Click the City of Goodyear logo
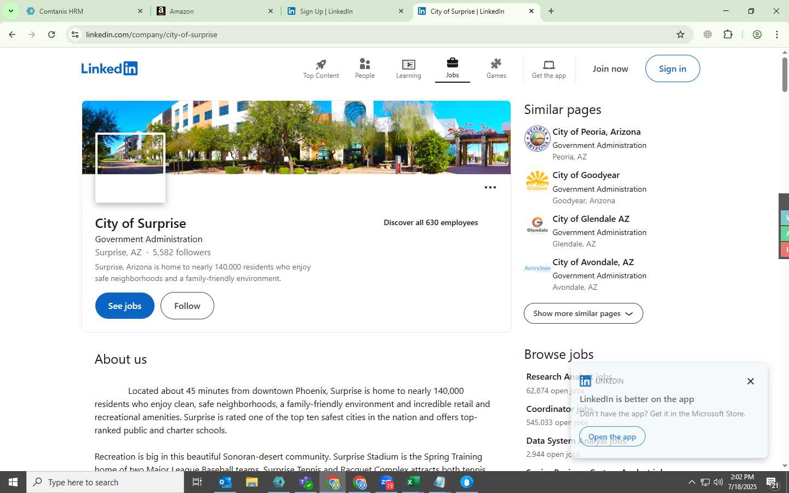The image size is (789, 493). click(x=537, y=182)
